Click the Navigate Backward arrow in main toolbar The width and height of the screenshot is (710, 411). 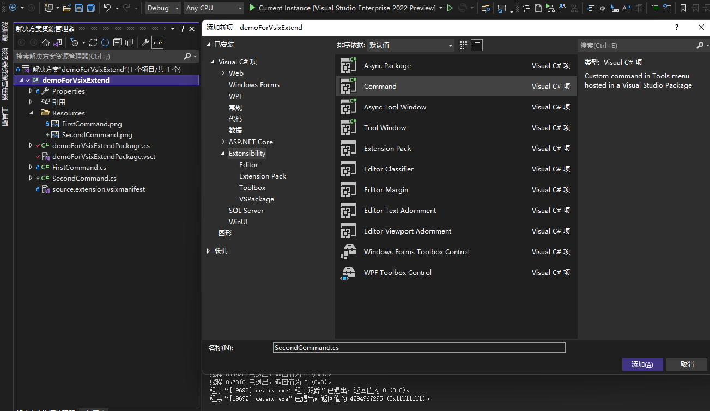click(x=13, y=8)
